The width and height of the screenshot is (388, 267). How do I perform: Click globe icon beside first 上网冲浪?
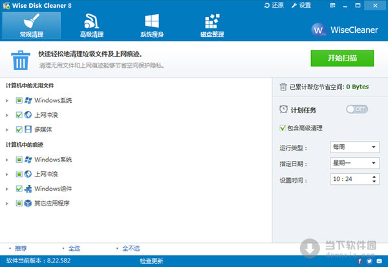[28, 115]
